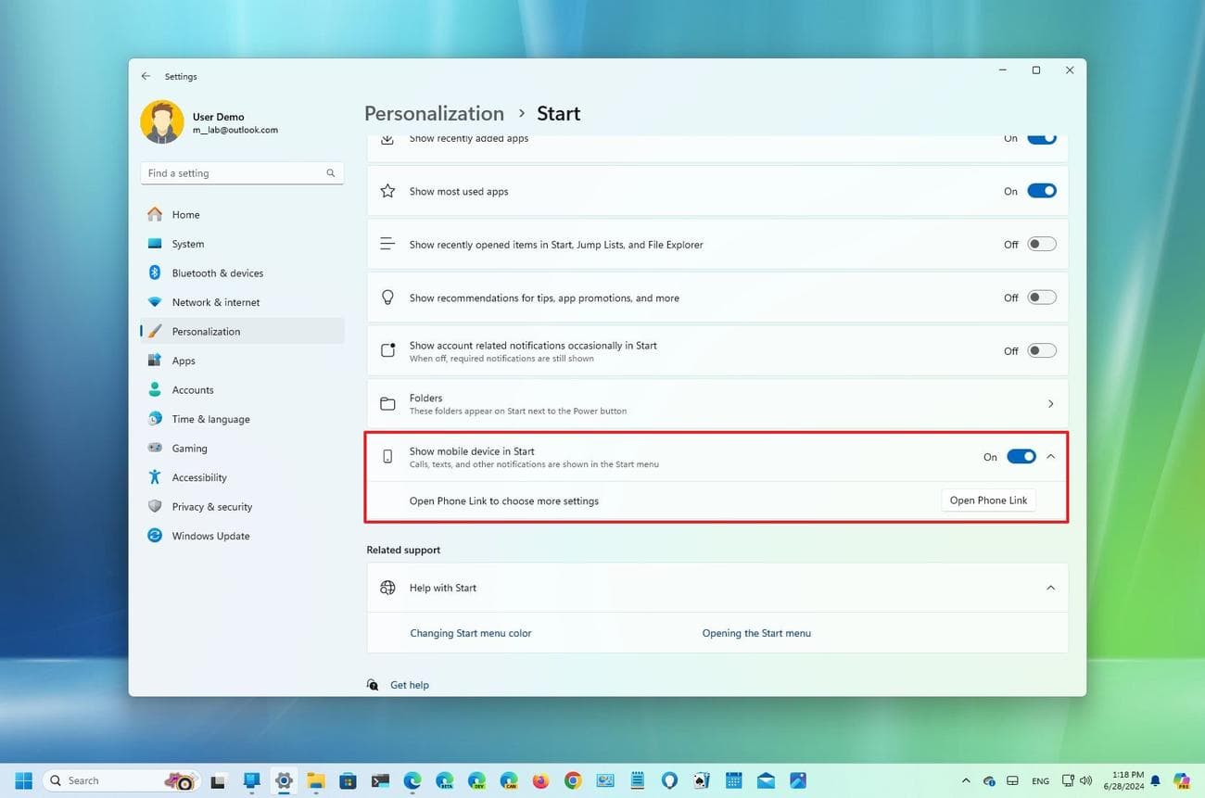Open Microsoft Edge Beta from taskbar

[x=444, y=780]
